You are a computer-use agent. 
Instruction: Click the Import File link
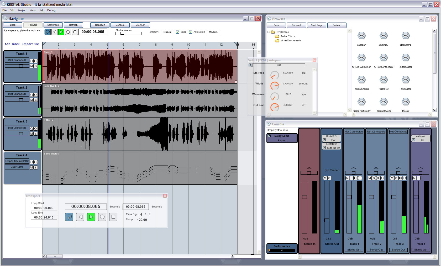click(30, 44)
